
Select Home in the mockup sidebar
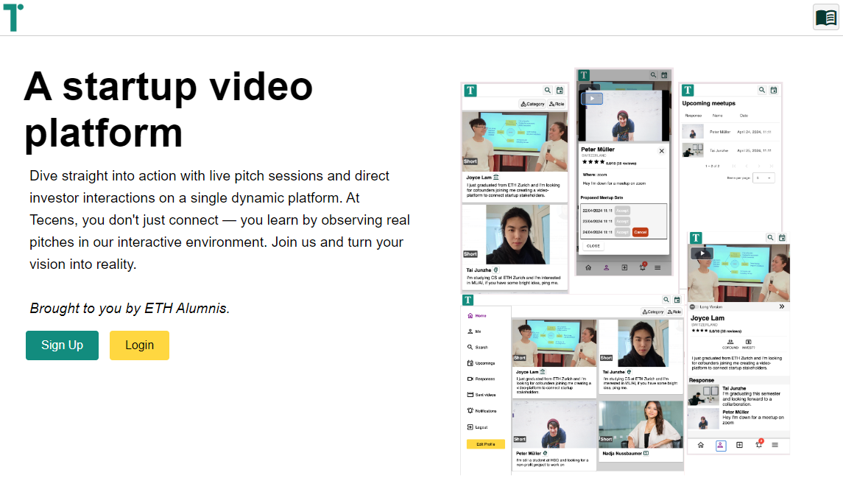point(477,316)
